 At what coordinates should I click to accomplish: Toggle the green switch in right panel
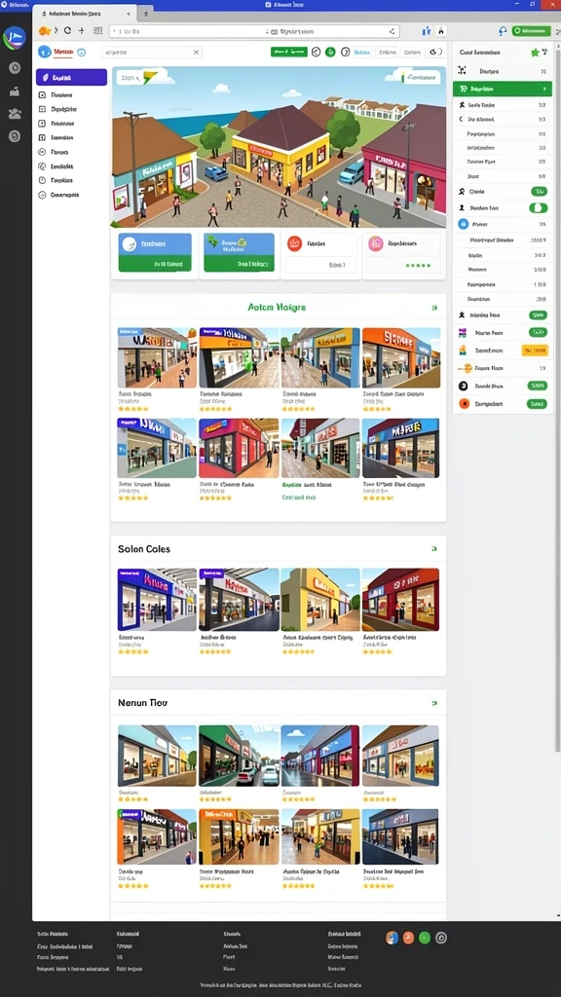click(538, 208)
